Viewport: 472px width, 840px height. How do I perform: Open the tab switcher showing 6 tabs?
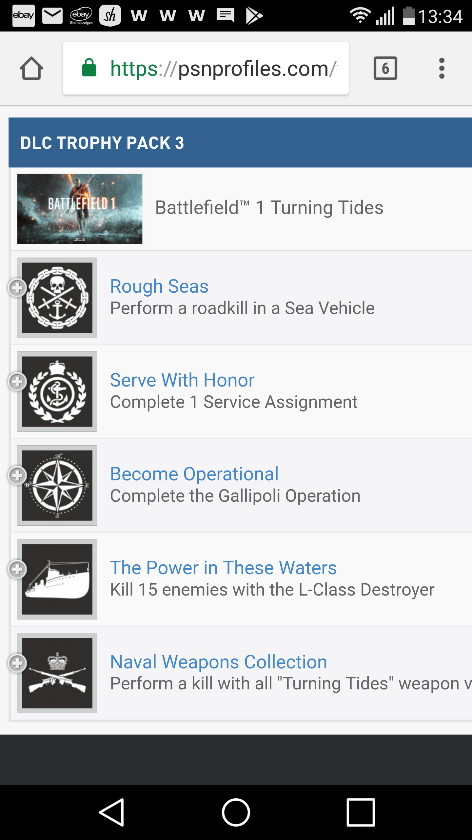click(385, 69)
